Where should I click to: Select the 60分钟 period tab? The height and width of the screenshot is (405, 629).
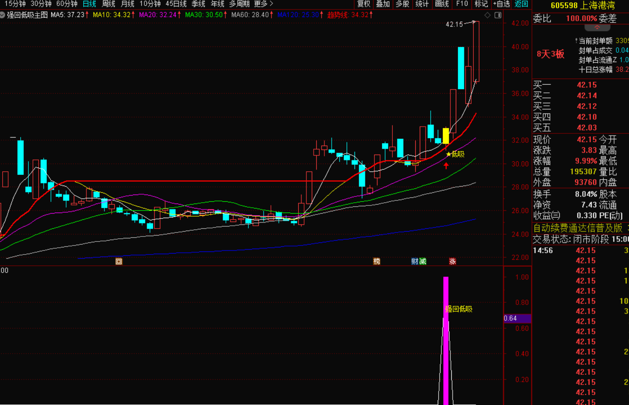[x=67, y=4]
